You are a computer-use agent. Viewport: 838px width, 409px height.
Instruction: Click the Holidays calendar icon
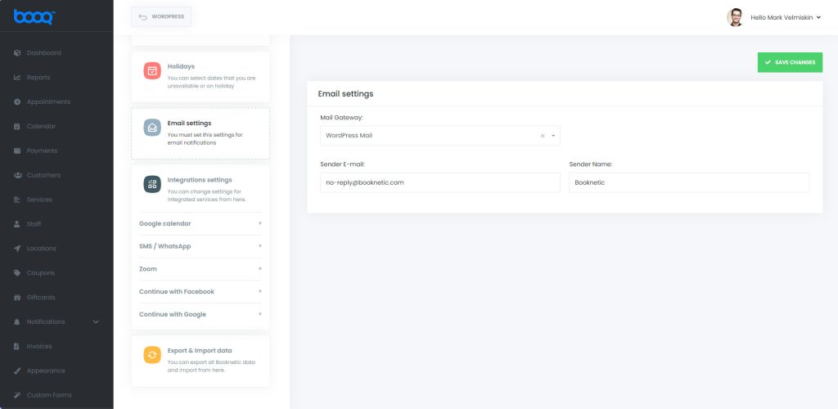(x=152, y=70)
